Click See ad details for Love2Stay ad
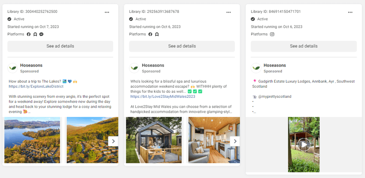365x178 pixels. tap(182, 46)
